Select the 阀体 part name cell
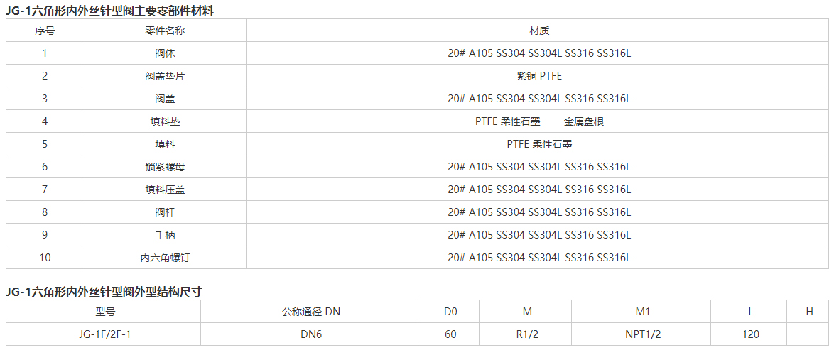Viewport: 834px width, 350px height. coord(166,53)
